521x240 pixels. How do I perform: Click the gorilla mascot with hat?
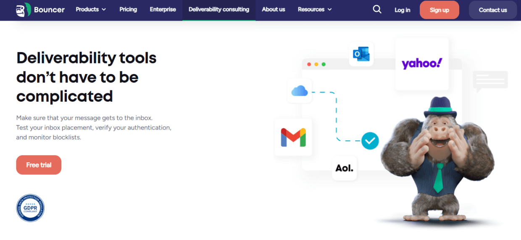click(437, 158)
